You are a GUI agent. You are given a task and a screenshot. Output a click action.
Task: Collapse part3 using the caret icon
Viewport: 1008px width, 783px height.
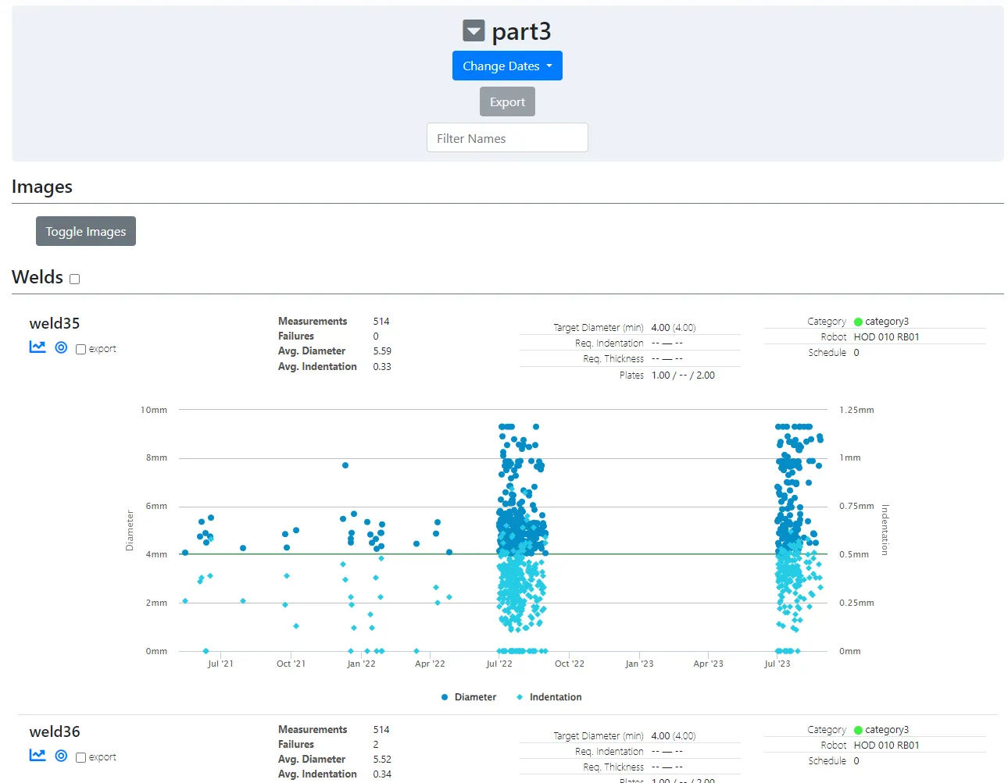[474, 31]
